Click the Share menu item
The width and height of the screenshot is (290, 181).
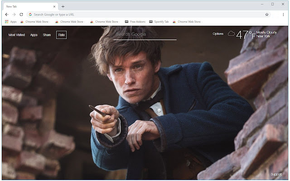[x=47, y=35]
